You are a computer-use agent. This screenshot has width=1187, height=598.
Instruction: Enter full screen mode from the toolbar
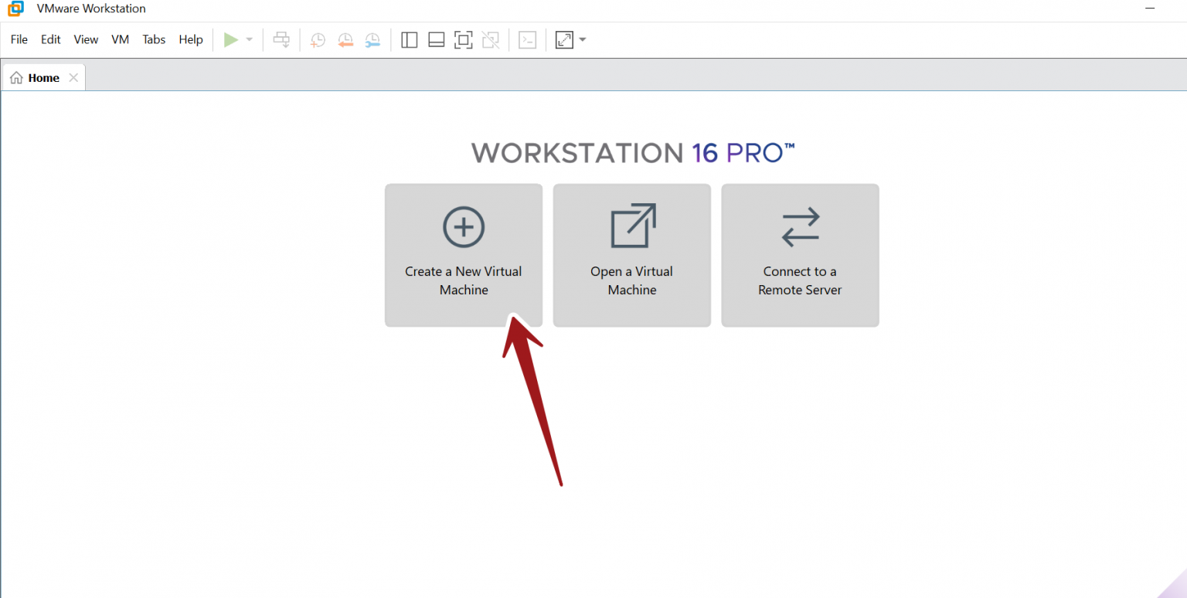pos(463,39)
